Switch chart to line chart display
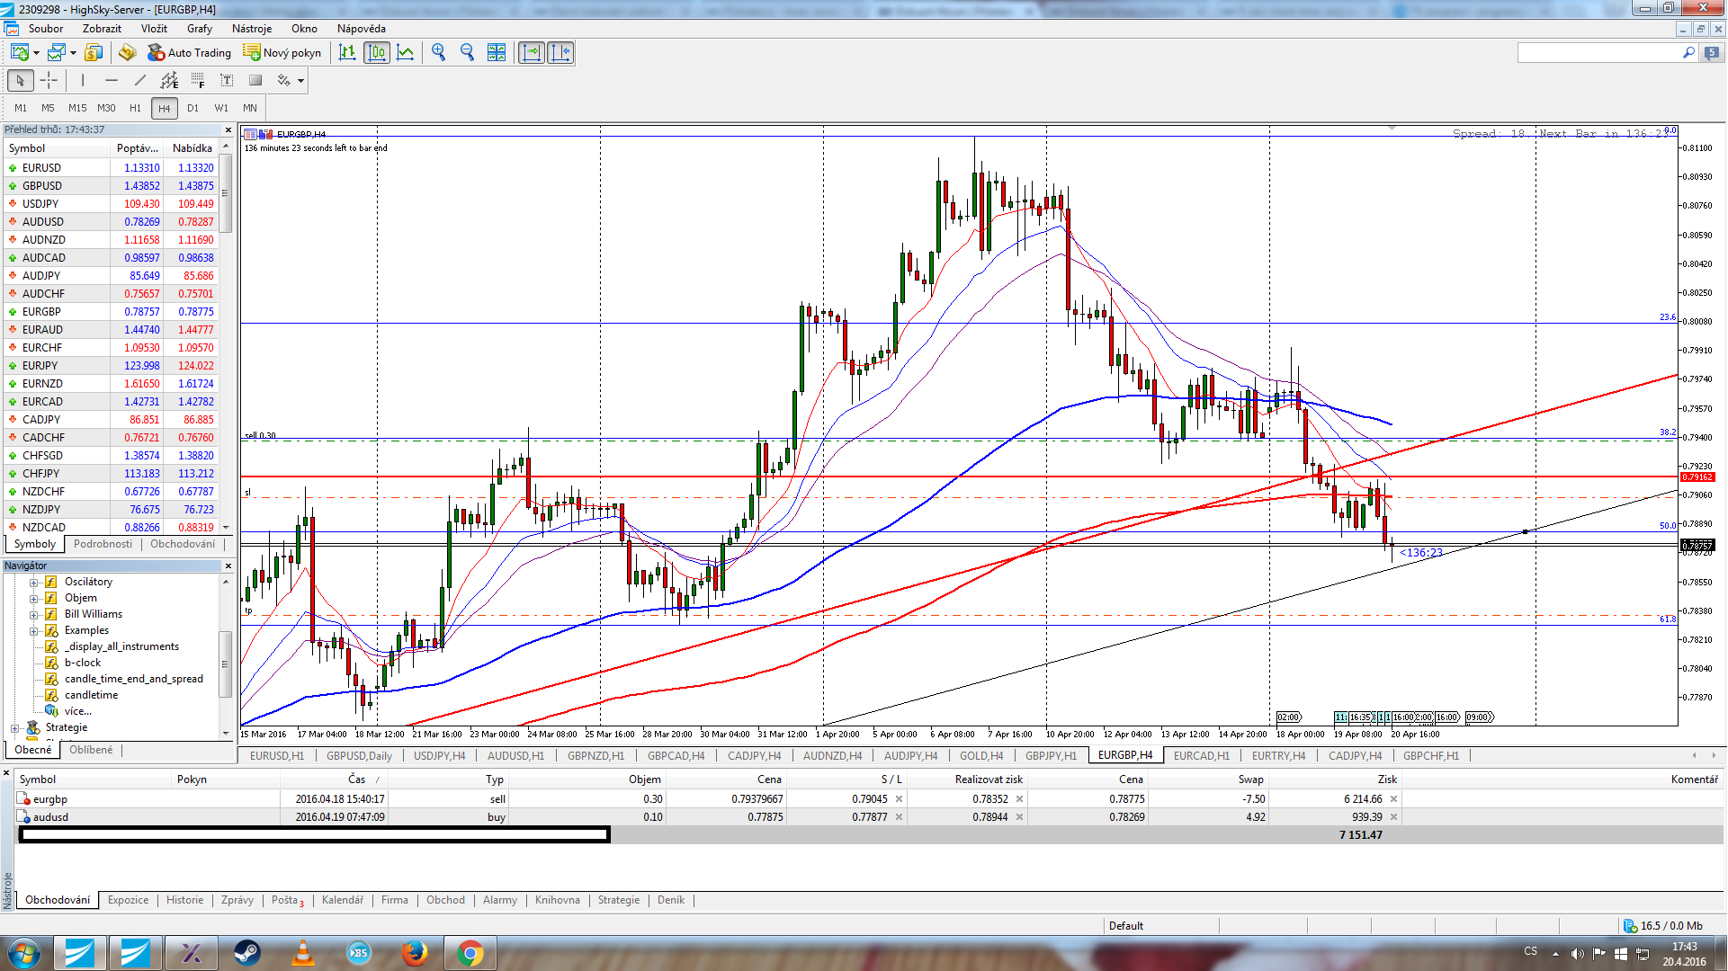The height and width of the screenshot is (971, 1728). pos(406,53)
